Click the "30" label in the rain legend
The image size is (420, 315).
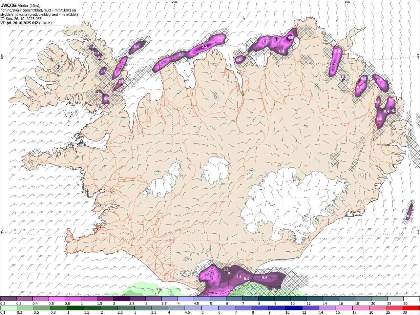pyautogui.click(x=406, y=312)
